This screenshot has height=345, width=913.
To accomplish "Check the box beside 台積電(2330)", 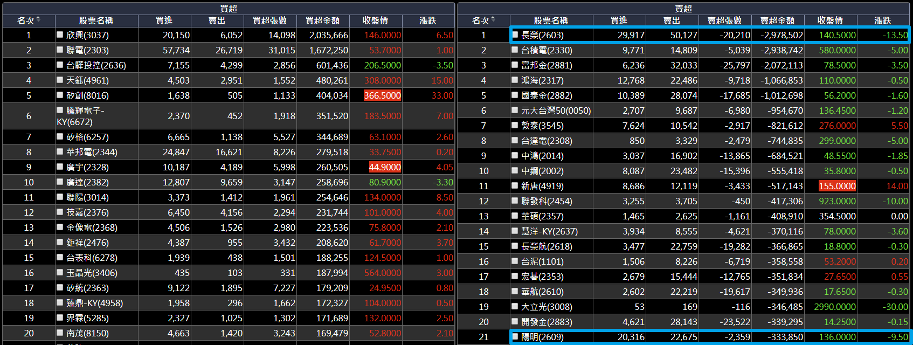I will point(515,50).
